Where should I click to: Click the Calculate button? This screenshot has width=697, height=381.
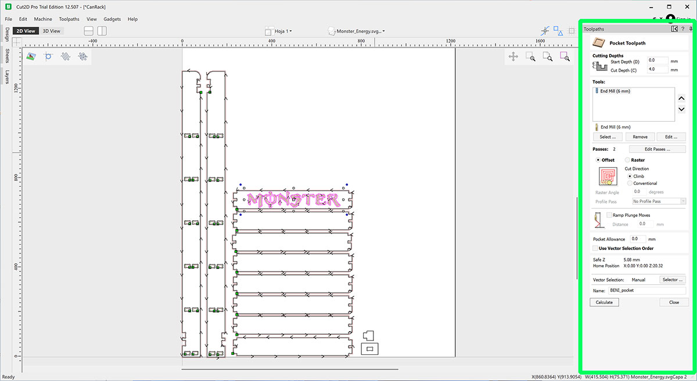pos(604,302)
